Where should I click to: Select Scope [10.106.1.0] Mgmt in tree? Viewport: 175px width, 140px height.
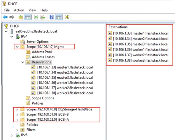tap(45, 47)
